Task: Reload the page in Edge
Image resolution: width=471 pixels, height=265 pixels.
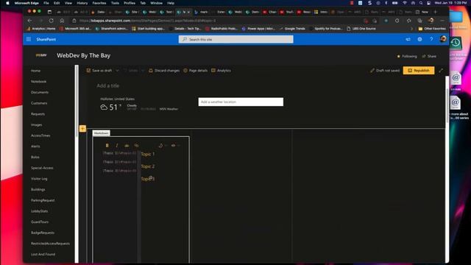Action: tap(52, 21)
